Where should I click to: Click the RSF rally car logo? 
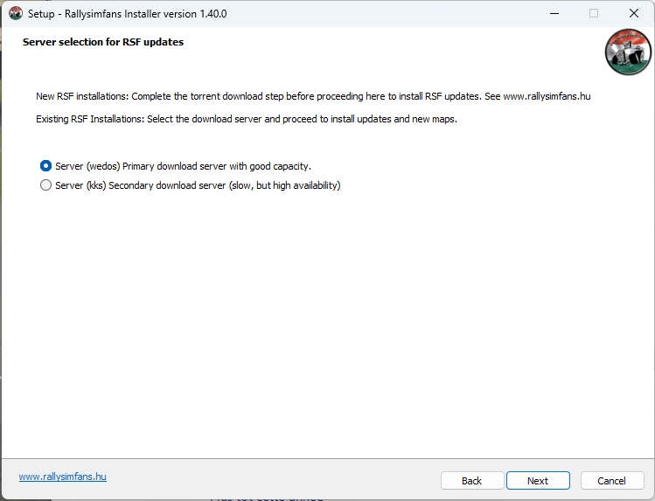click(628, 52)
